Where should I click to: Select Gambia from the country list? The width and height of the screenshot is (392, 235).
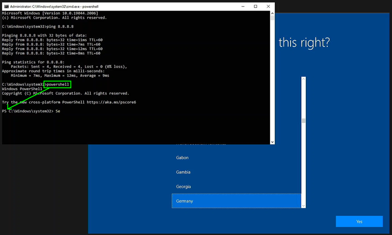(x=183, y=172)
